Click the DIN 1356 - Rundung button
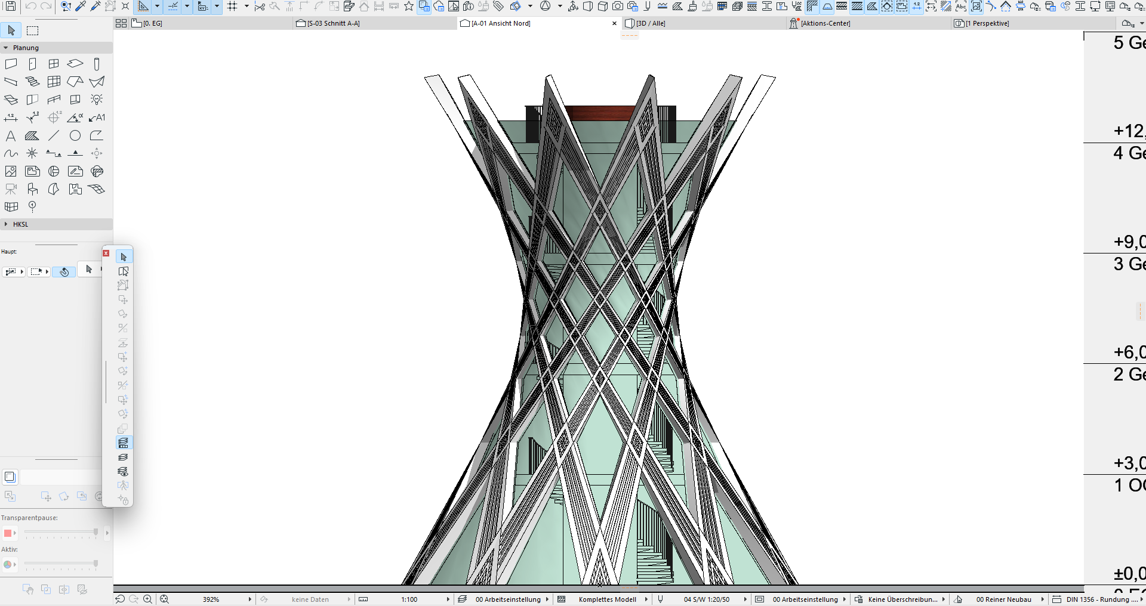 click(1097, 599)
